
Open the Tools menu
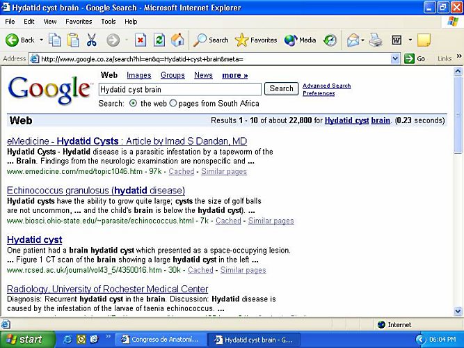point(109,22)
